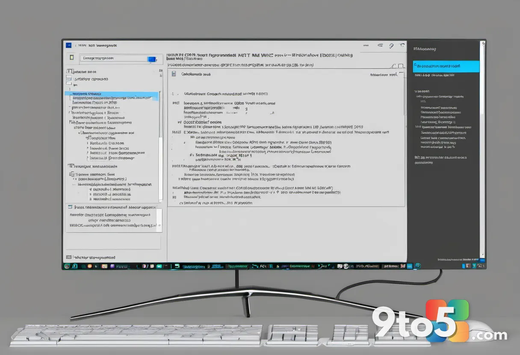Image resolution: width=520 pixels, height=355 pixels.
Task: Select the cyan highlighted item in the dark right panel
Action: click(446, 67)
